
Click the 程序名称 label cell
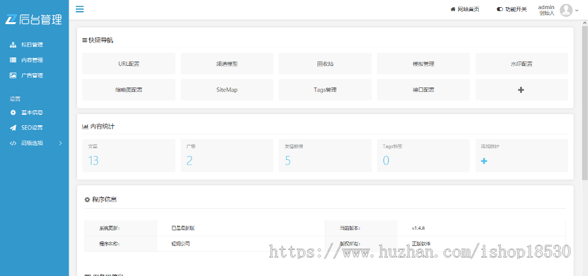coord(120,243)
